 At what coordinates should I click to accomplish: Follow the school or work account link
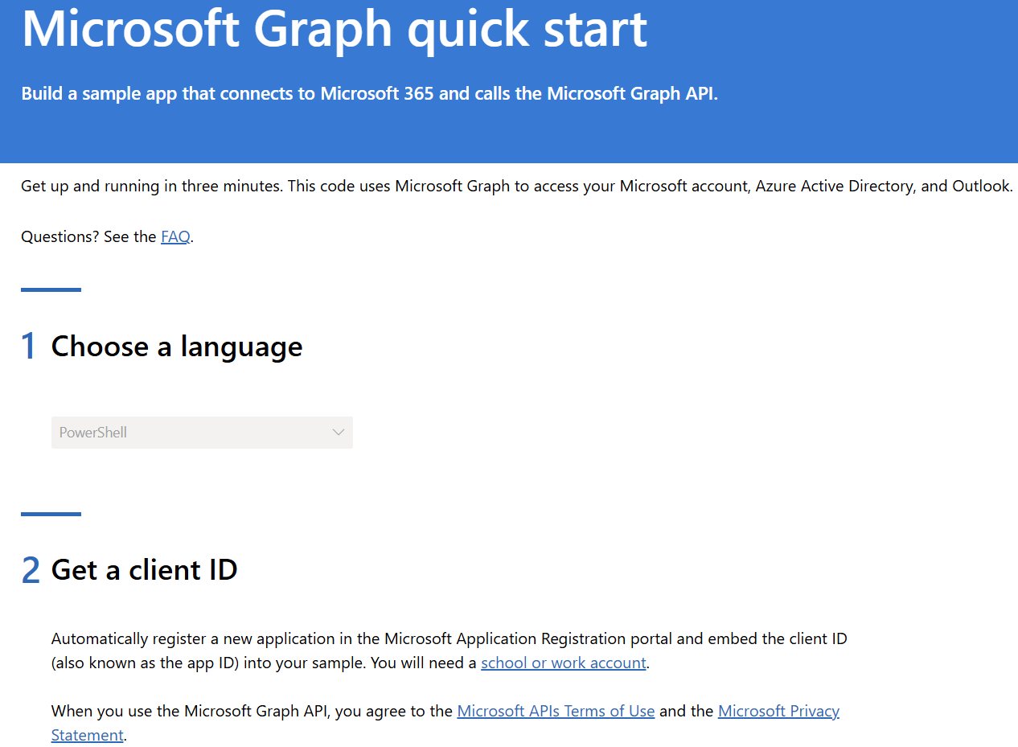pyautogui.click(x=564, y=663)
